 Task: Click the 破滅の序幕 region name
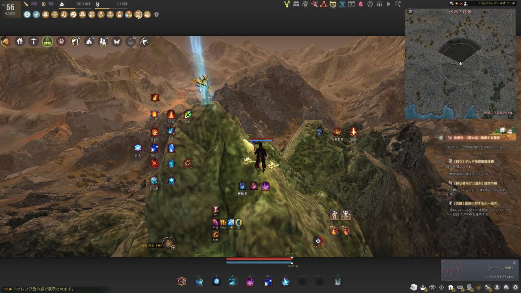(460, 12)
